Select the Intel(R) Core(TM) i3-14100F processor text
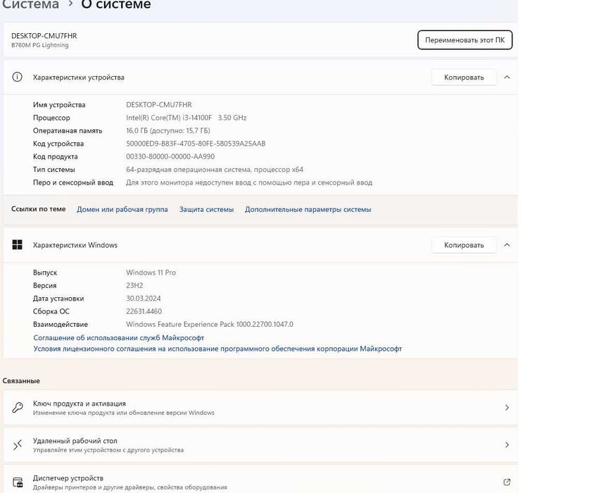This screenshot has height=493, width=596. [x=169, y=118]
